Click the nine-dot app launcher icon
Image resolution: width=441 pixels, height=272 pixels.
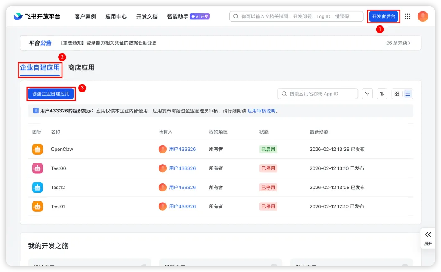[407, 16]
